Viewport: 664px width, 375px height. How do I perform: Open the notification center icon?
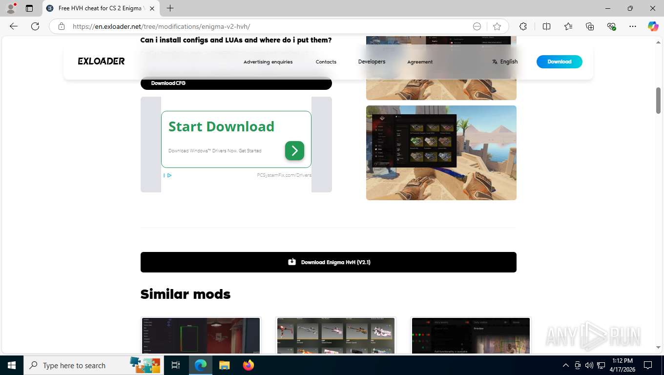(648, 365)
